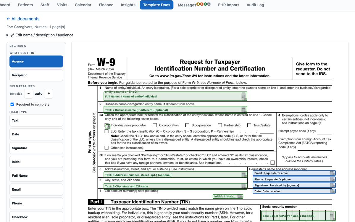
Task: Click handle icon on Business name field
Action: click(x=244, y=109)
